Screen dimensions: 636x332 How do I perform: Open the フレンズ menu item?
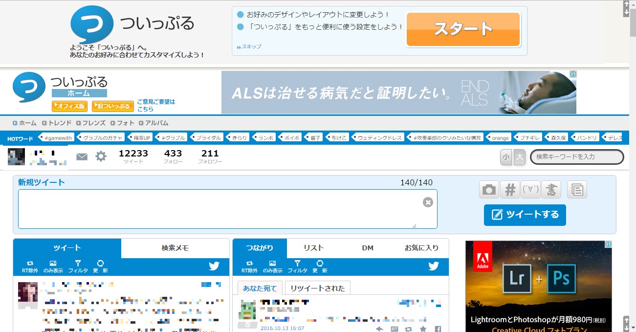pyautogui.click(x=94, y=123)
